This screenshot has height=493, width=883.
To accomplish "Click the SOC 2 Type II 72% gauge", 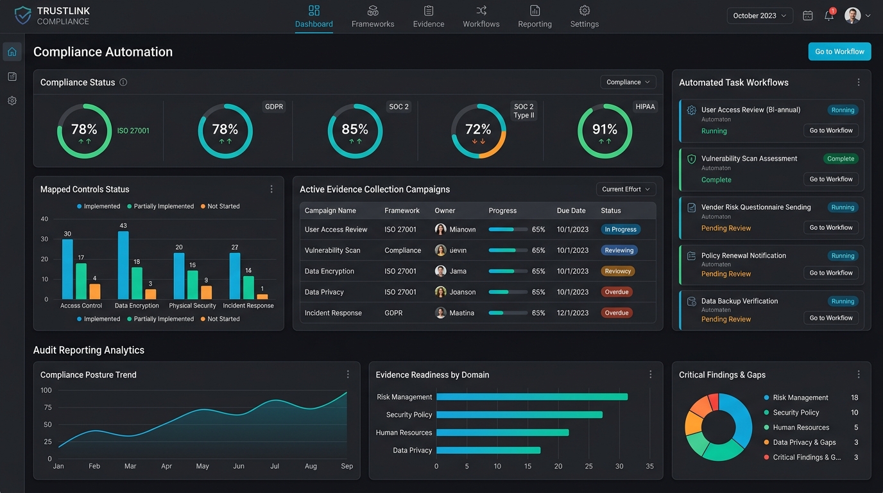I will pyautogui.click(x=478, y=131).
